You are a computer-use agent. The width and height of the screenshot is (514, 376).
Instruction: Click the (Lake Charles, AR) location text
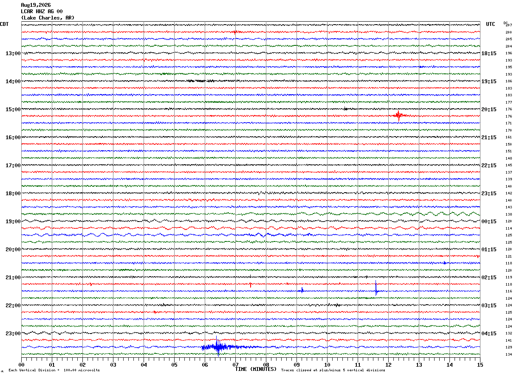[x=48, y=18]
